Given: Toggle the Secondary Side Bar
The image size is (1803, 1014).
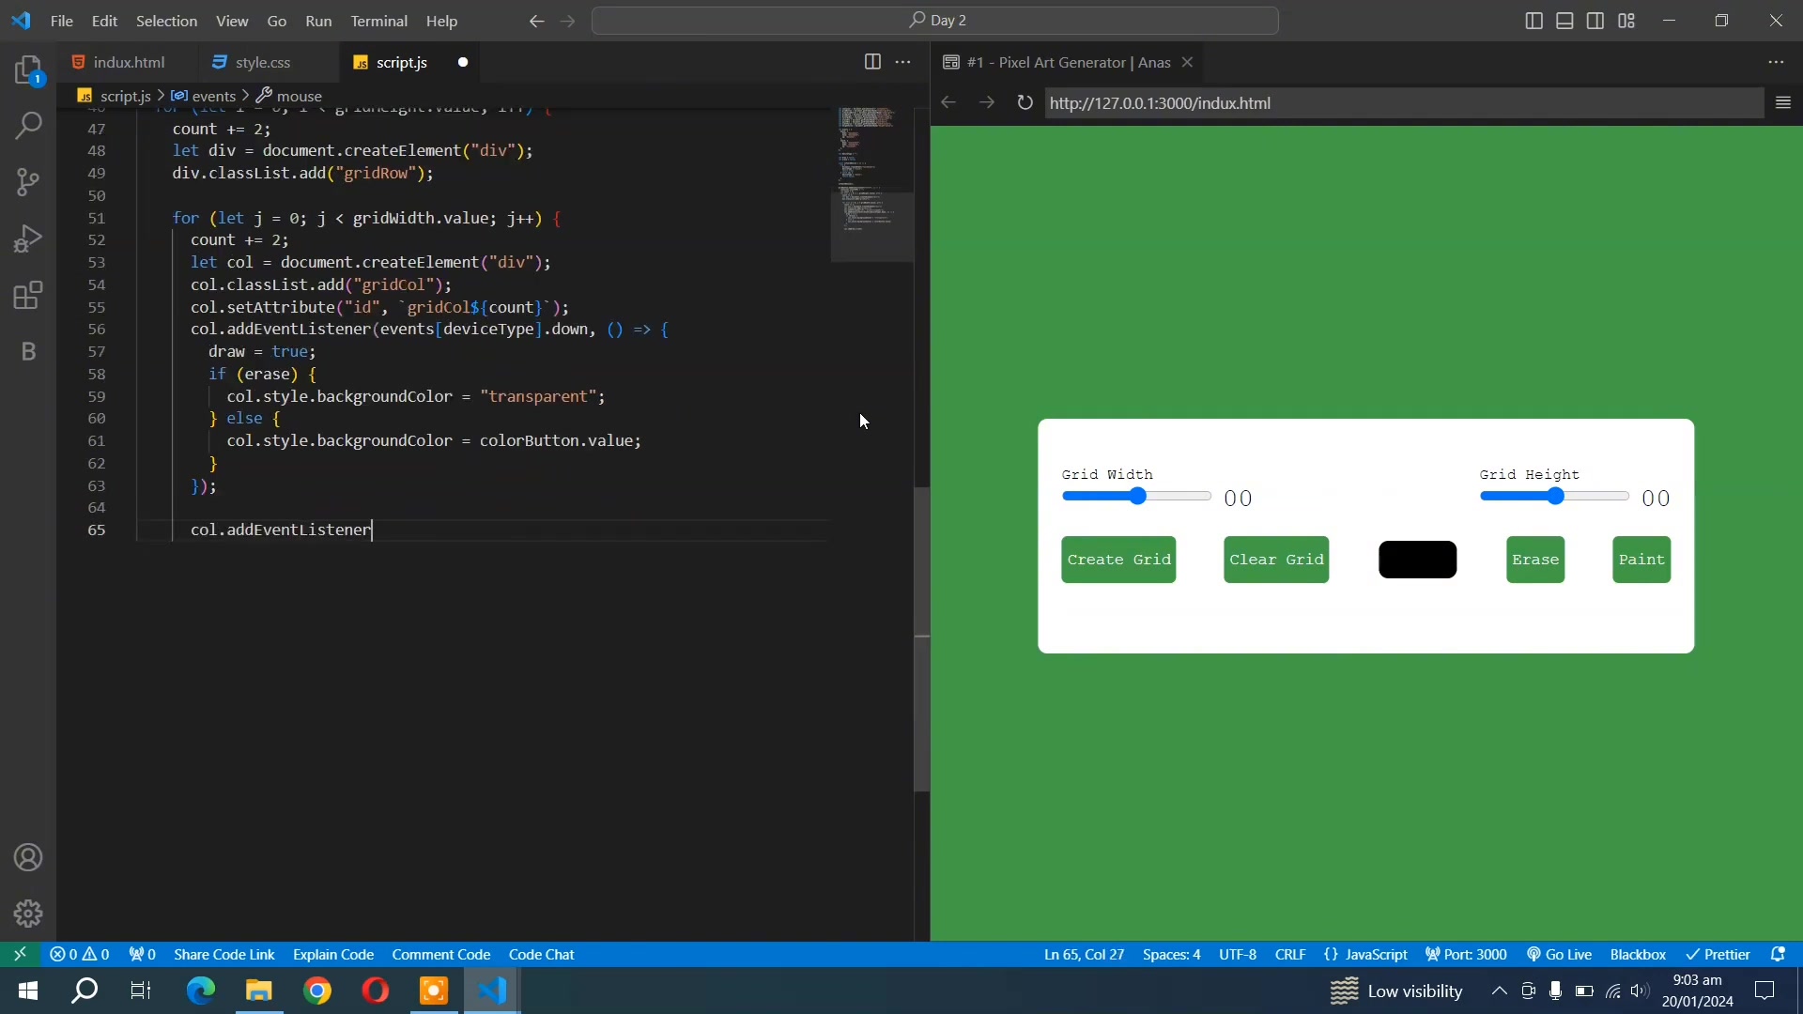Looking at the screenshot, I should pos(1596,21).
